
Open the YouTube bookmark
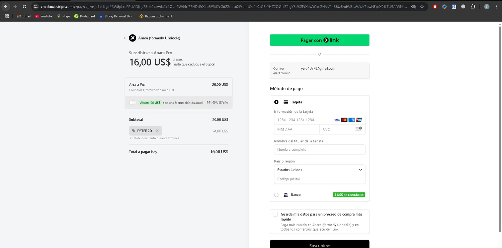coord(44,16)
